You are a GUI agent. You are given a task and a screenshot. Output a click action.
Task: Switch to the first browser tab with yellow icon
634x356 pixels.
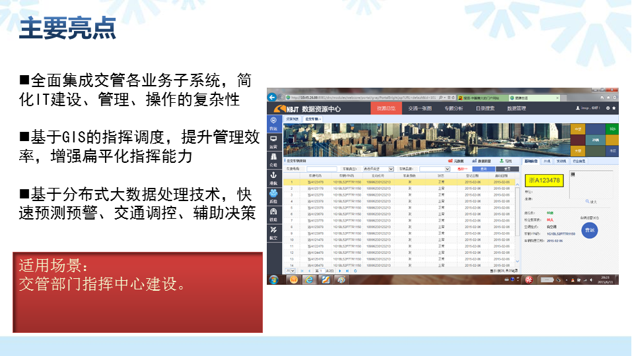click(482, 98)
